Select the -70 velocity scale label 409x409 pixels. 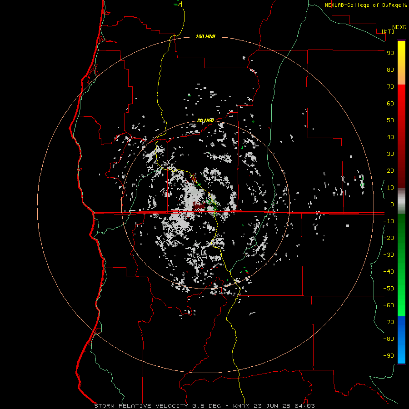(x=389, y=322)
